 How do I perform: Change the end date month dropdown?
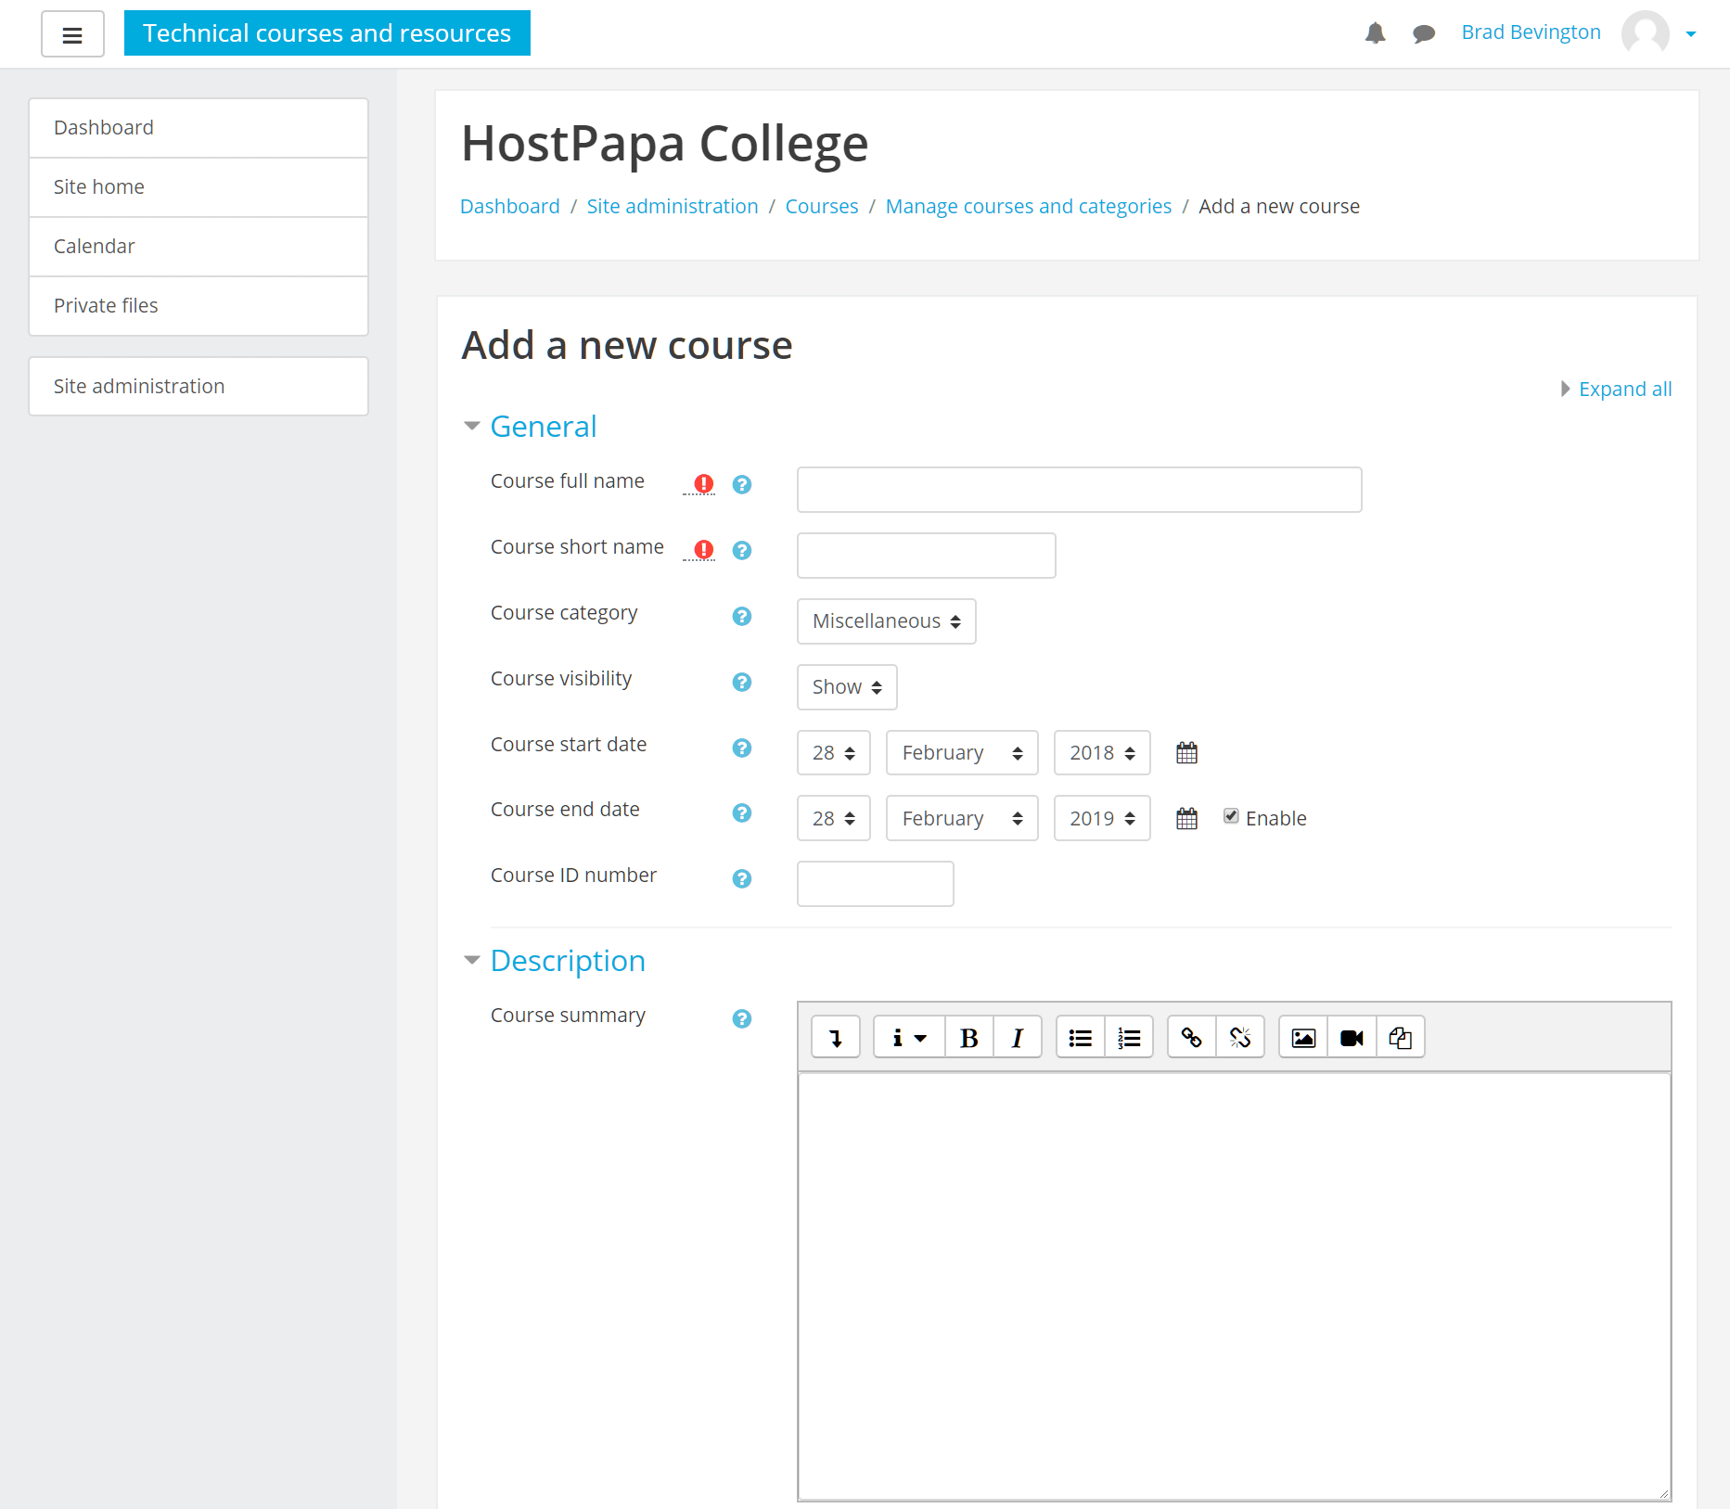coord(962,818)
